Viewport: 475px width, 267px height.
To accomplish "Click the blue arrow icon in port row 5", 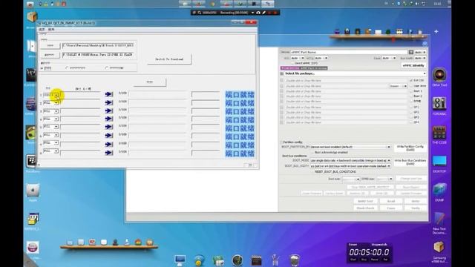I will [x=109, y=127].
